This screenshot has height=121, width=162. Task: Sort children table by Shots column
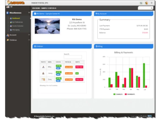tap(79, 62)
